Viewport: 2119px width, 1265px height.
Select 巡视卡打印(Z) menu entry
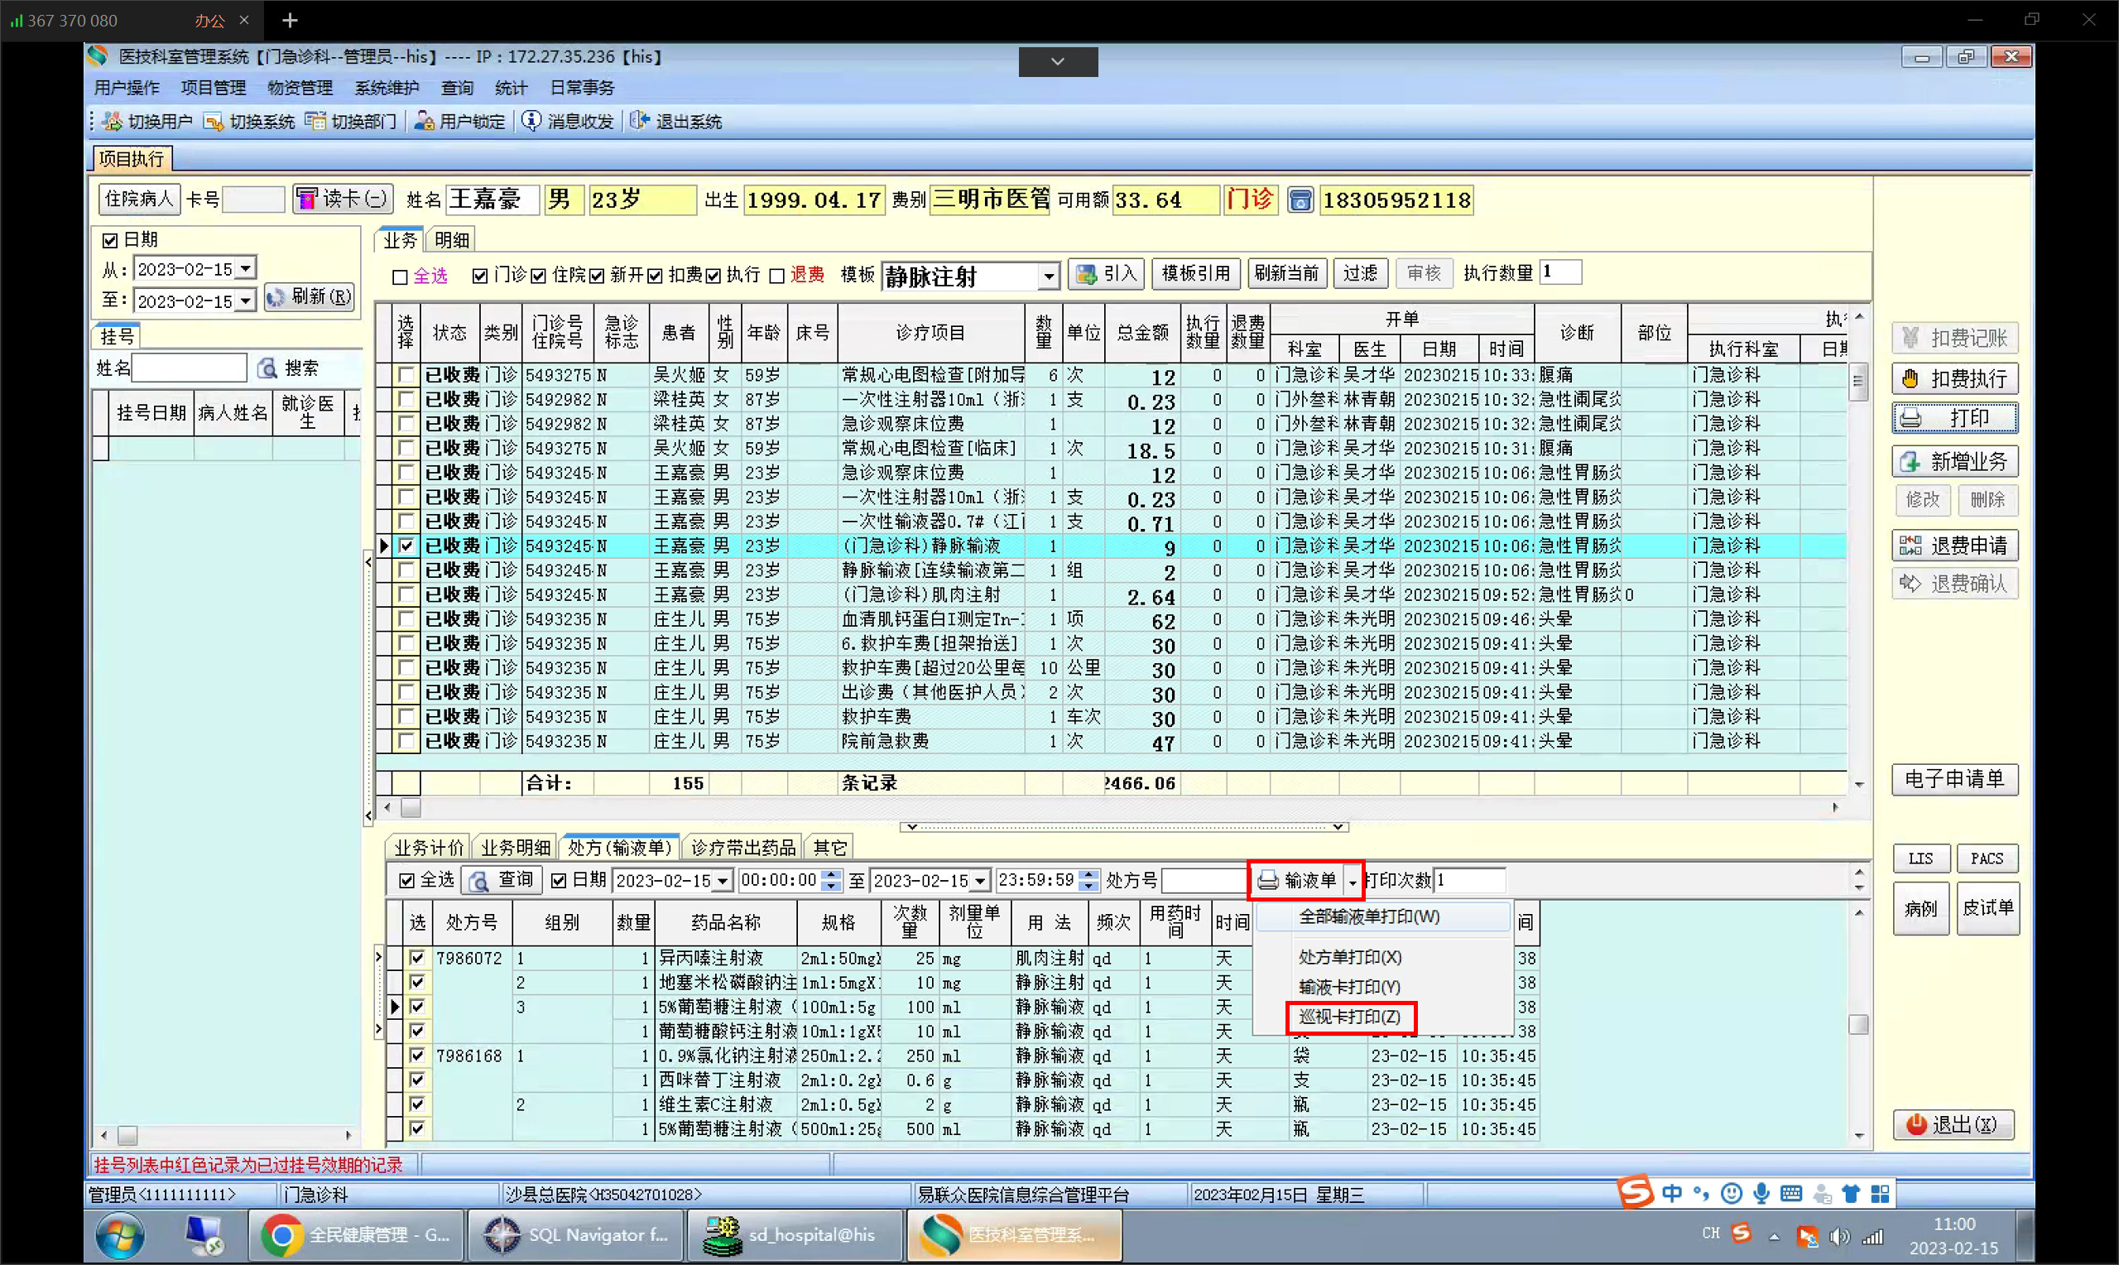[x=1349, y=1016]
